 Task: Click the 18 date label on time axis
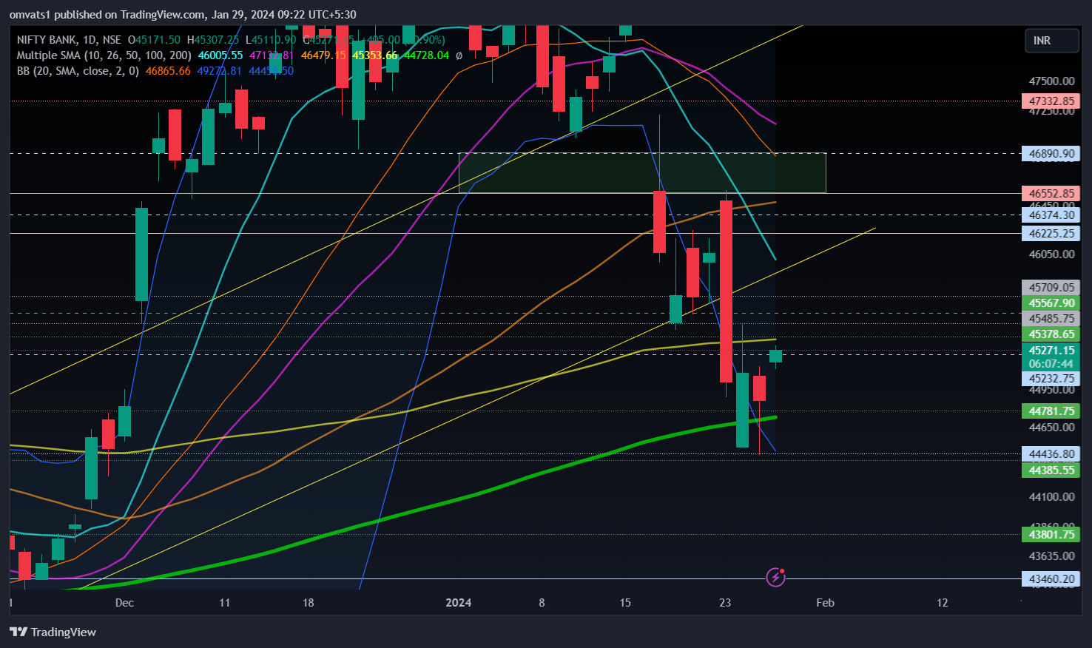coord(309,602)
